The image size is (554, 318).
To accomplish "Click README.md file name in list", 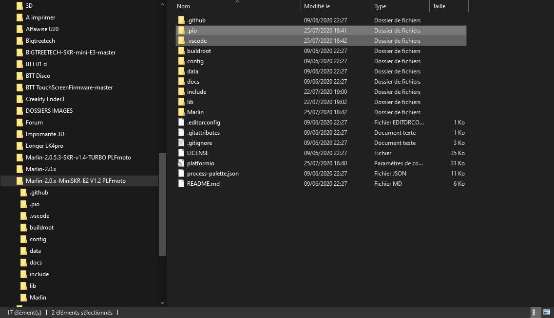I will coord(203,184).
